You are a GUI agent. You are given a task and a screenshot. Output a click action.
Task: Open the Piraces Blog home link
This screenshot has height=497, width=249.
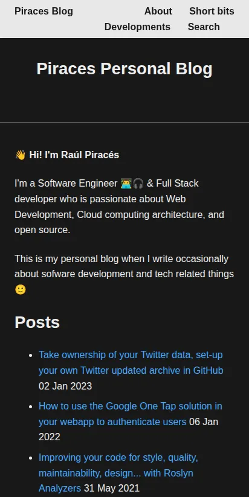coord(44,11)
